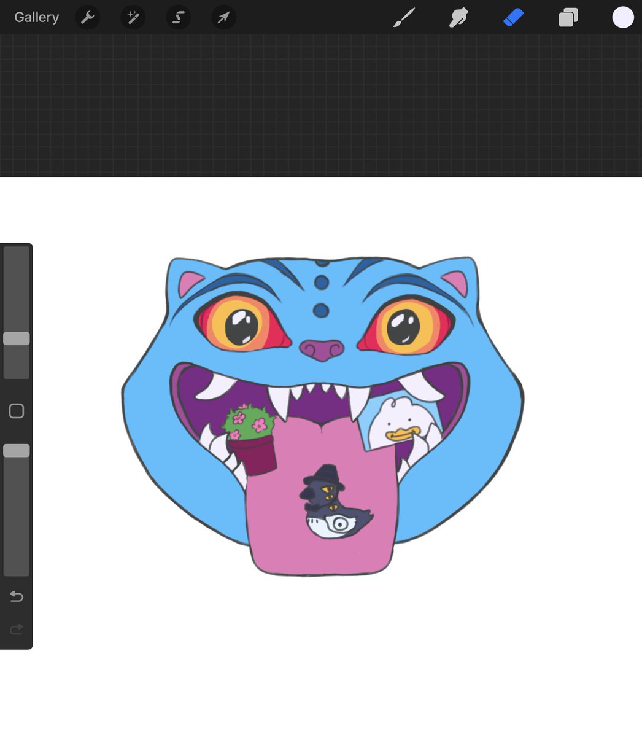Select the Smudge finger tool

pos(458,17)
